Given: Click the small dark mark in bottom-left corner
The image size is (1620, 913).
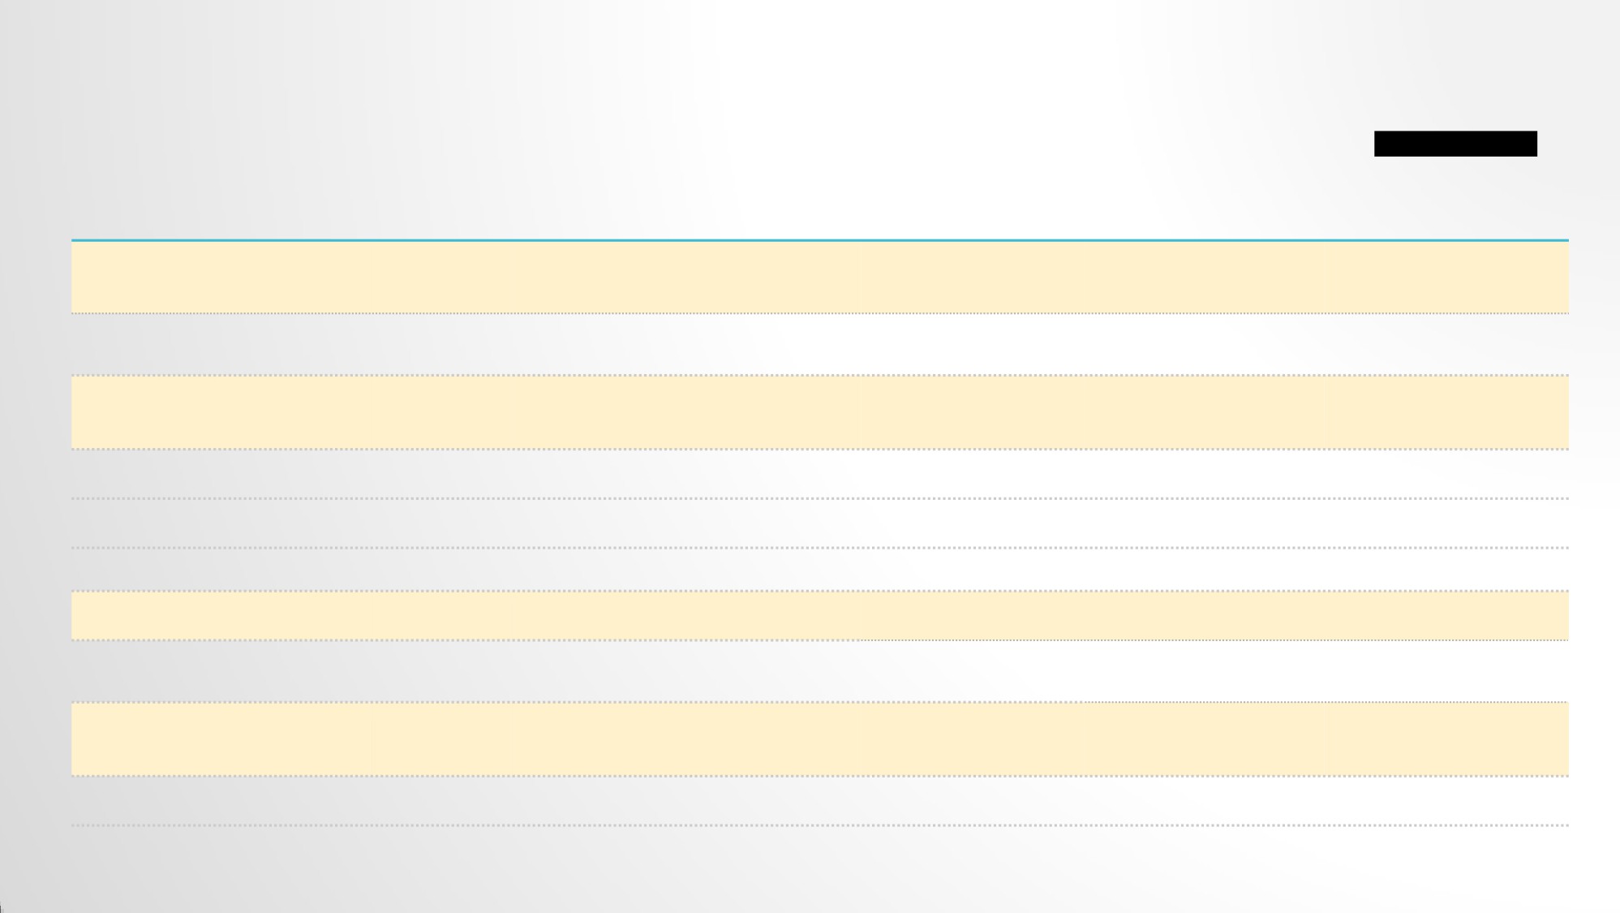Looking at the screenshot, I should click(2, 908).
